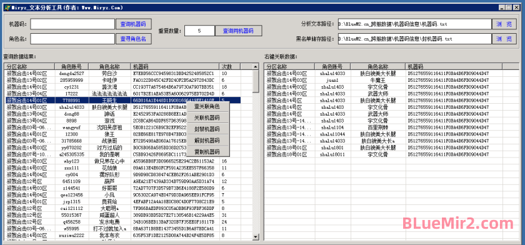Screen dimensions: 525x245
Task: Click the 查寻角色名 button
Action: (134, 39)
